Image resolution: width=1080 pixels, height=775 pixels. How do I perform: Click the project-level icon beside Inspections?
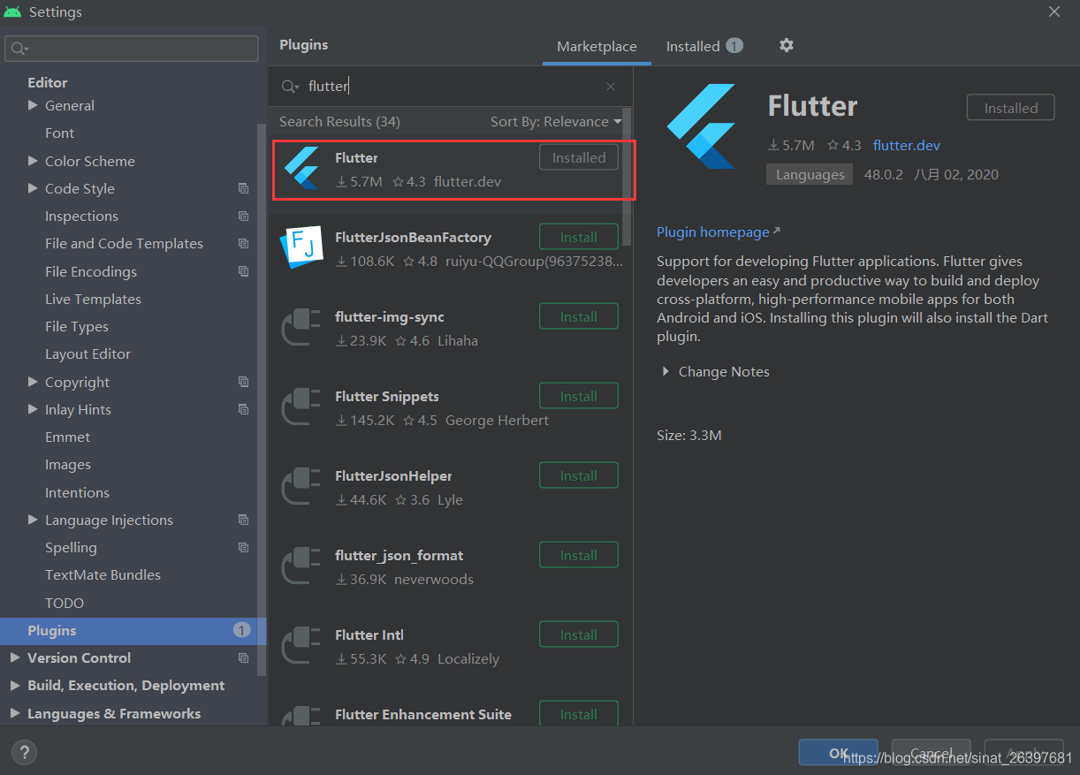243,216
